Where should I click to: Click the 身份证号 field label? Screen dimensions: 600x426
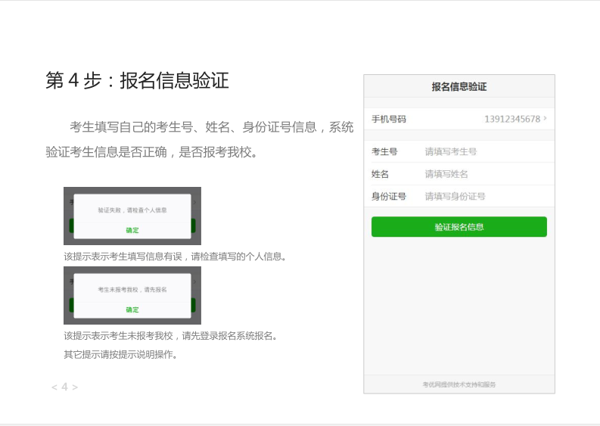point(389,197)
